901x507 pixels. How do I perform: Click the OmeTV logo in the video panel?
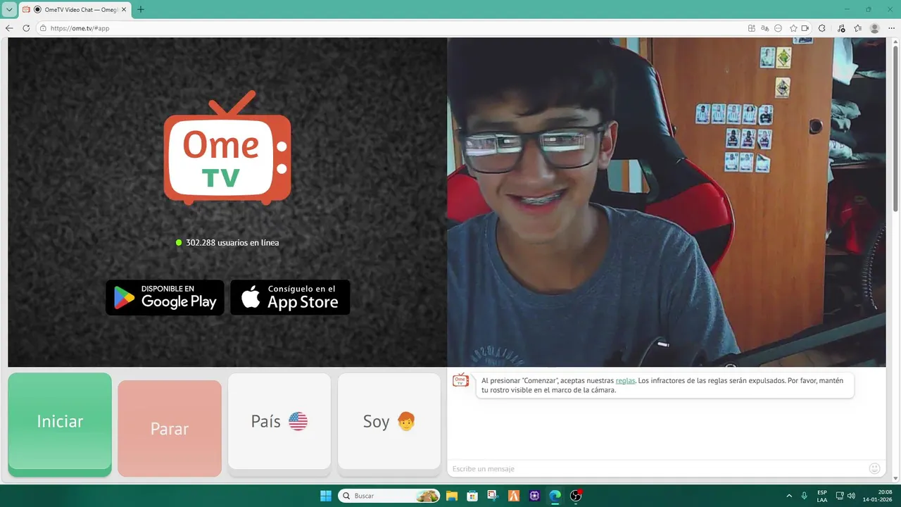tap(227, 148)
